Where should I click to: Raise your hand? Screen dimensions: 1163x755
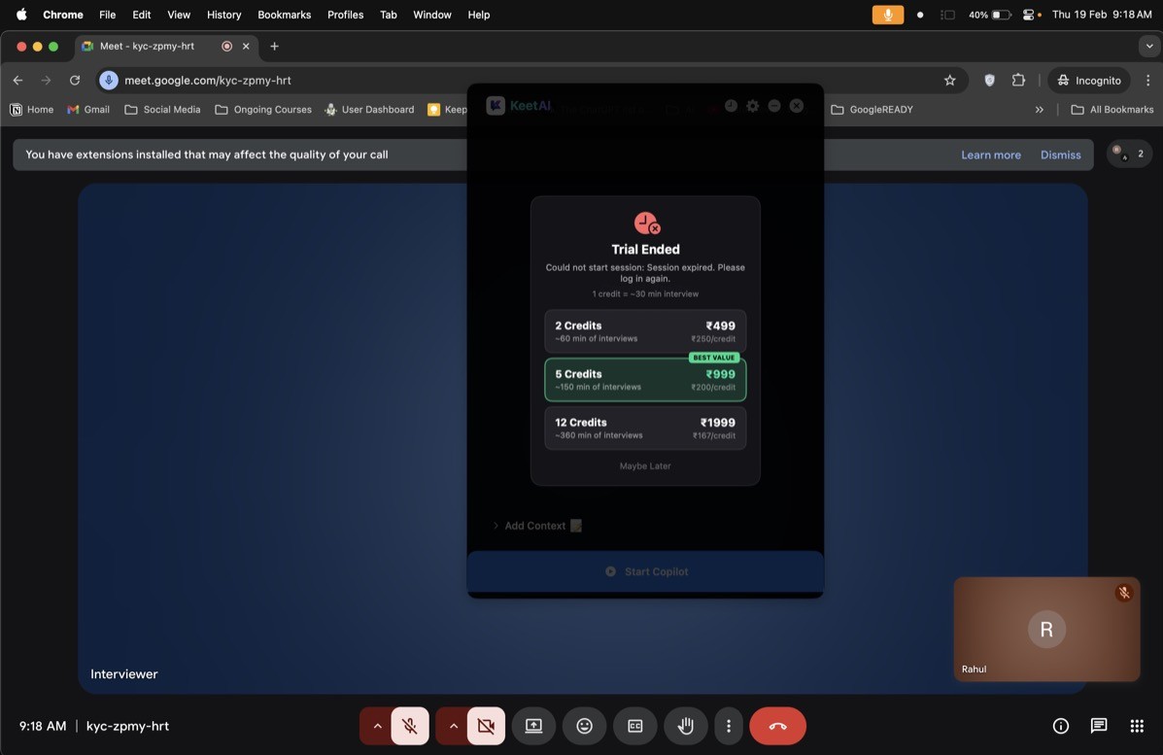click(685, 725)
